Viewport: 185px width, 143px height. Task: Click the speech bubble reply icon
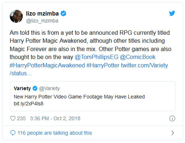click(13, 133)
